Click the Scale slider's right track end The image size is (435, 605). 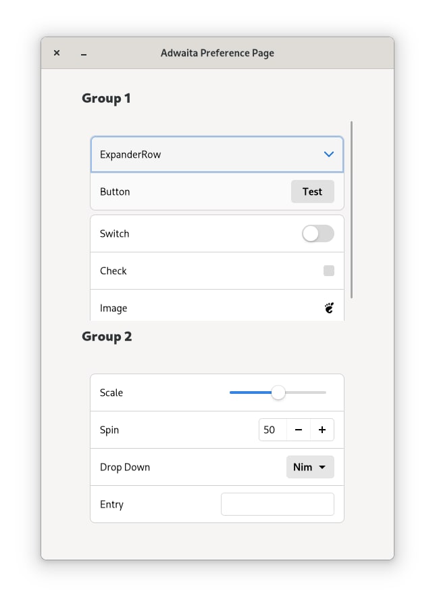point(324,393)
